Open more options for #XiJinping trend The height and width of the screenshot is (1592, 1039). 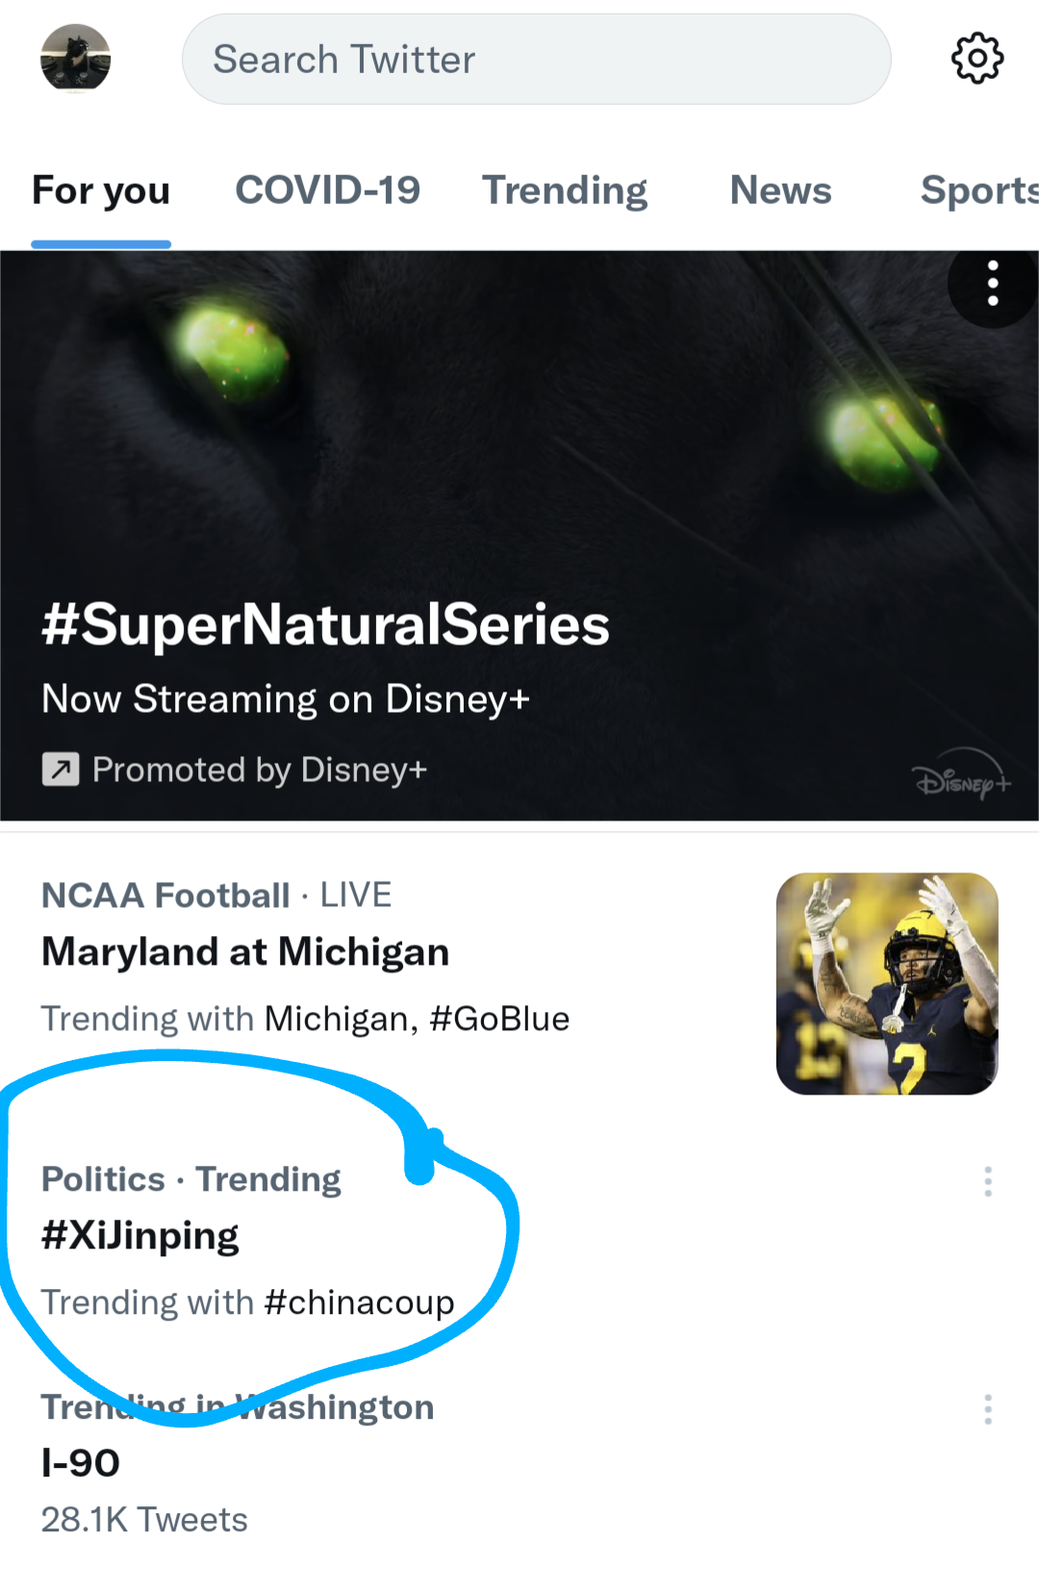pyautogui.click(x=988, y=1181)
